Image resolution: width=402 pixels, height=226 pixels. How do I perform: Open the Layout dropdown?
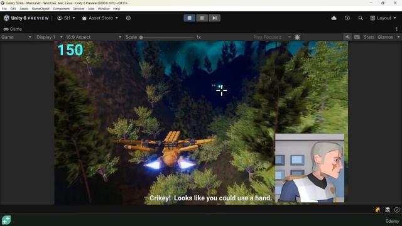(383, 18)
